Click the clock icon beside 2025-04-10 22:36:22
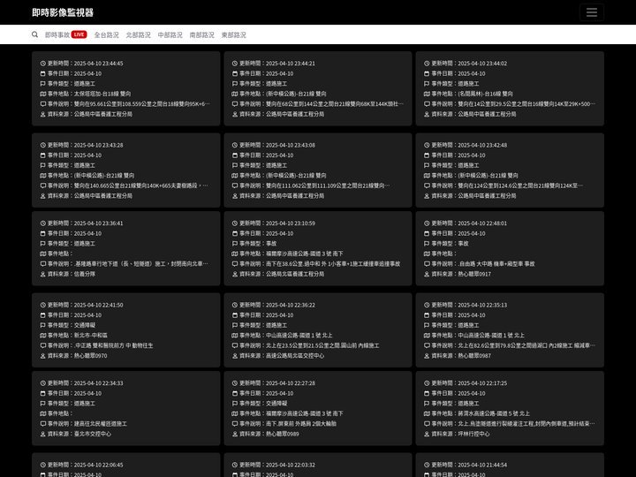 point(234,305)
